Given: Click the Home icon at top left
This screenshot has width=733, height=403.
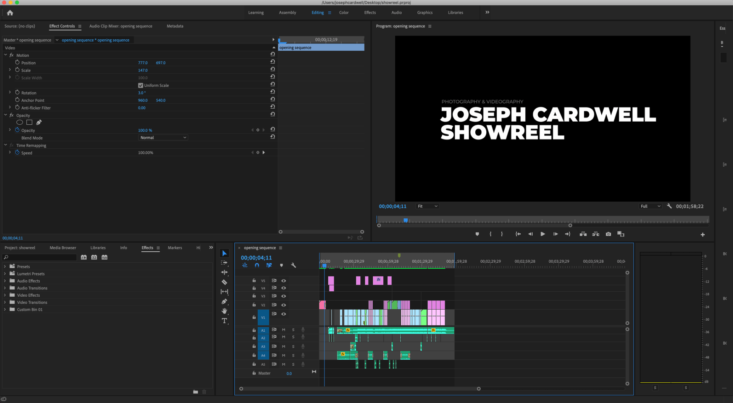Looking at the screenshot, I should (10, 13).
